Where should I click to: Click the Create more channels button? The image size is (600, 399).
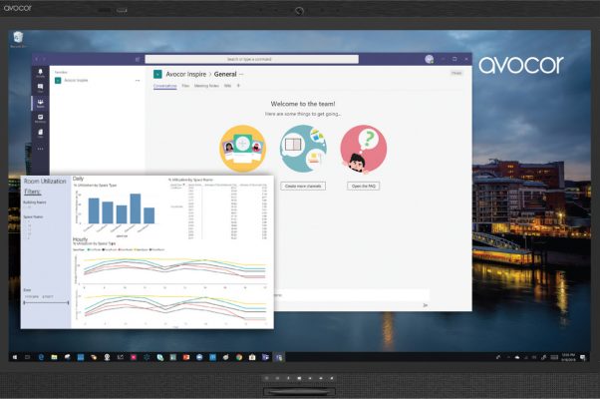(x=303, y=186)
